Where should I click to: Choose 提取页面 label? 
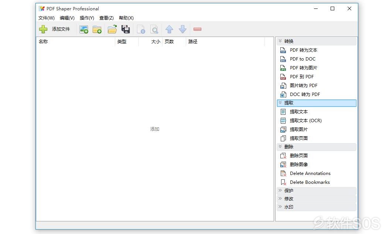[x=298, y=138]
